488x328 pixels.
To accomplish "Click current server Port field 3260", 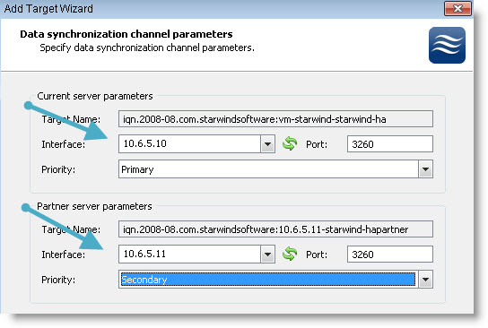I will click(390, 144).
